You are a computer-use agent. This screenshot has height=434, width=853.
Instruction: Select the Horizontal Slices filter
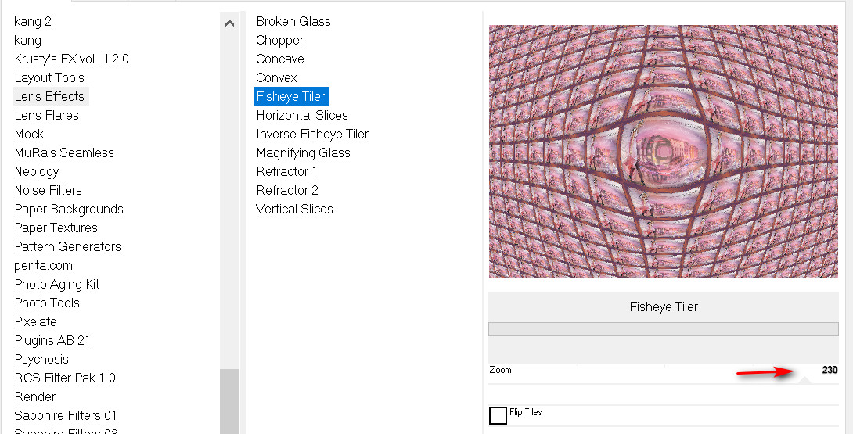[x=302, y=115]
